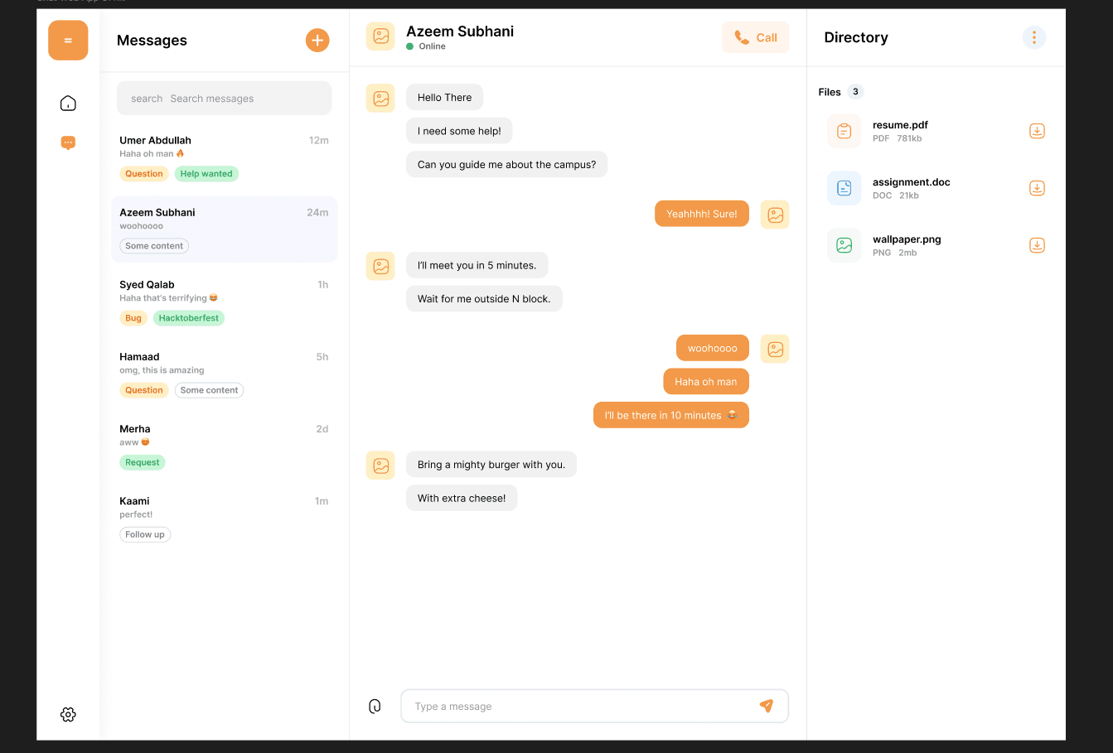The image size is (1113, 753).
Task: Start a new message with plus button
Action: pos(317,40)
